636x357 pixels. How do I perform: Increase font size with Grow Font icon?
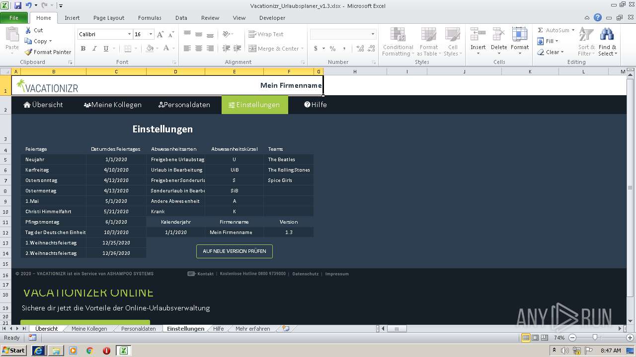160,34
